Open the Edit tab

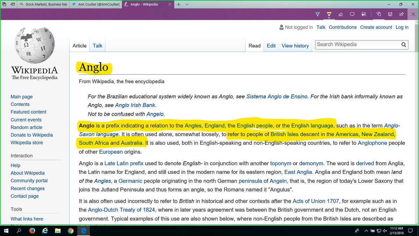[271, 46]
